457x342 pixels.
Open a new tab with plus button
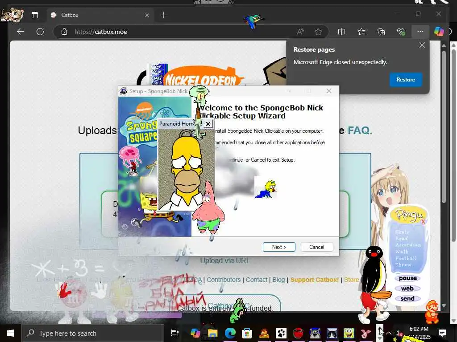[x=164, y=15]
